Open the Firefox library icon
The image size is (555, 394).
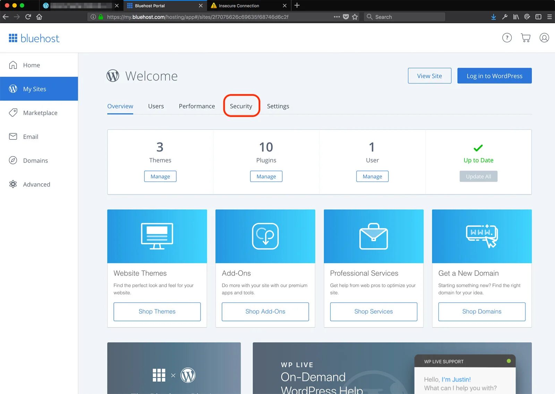(516, 17)
